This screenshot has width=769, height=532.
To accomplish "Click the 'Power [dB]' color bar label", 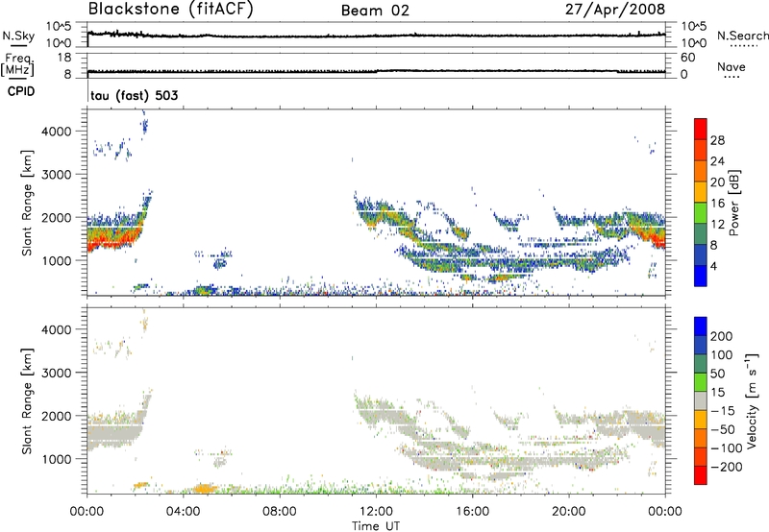I will click(733, 203).
